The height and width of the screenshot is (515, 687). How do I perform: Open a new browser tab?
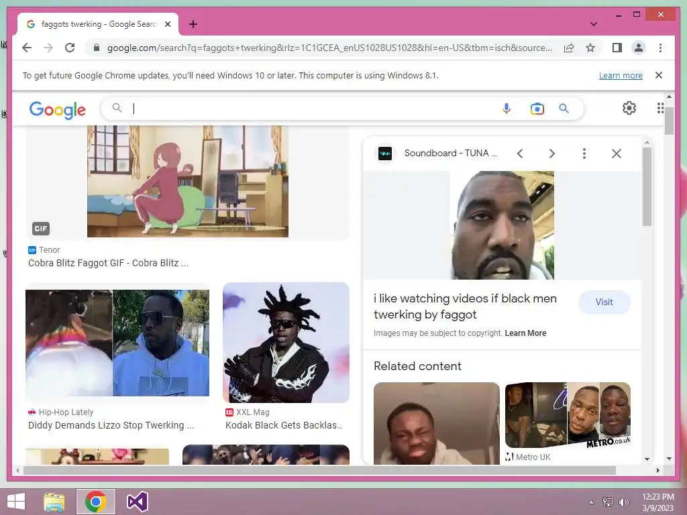(x=193, y=24)
